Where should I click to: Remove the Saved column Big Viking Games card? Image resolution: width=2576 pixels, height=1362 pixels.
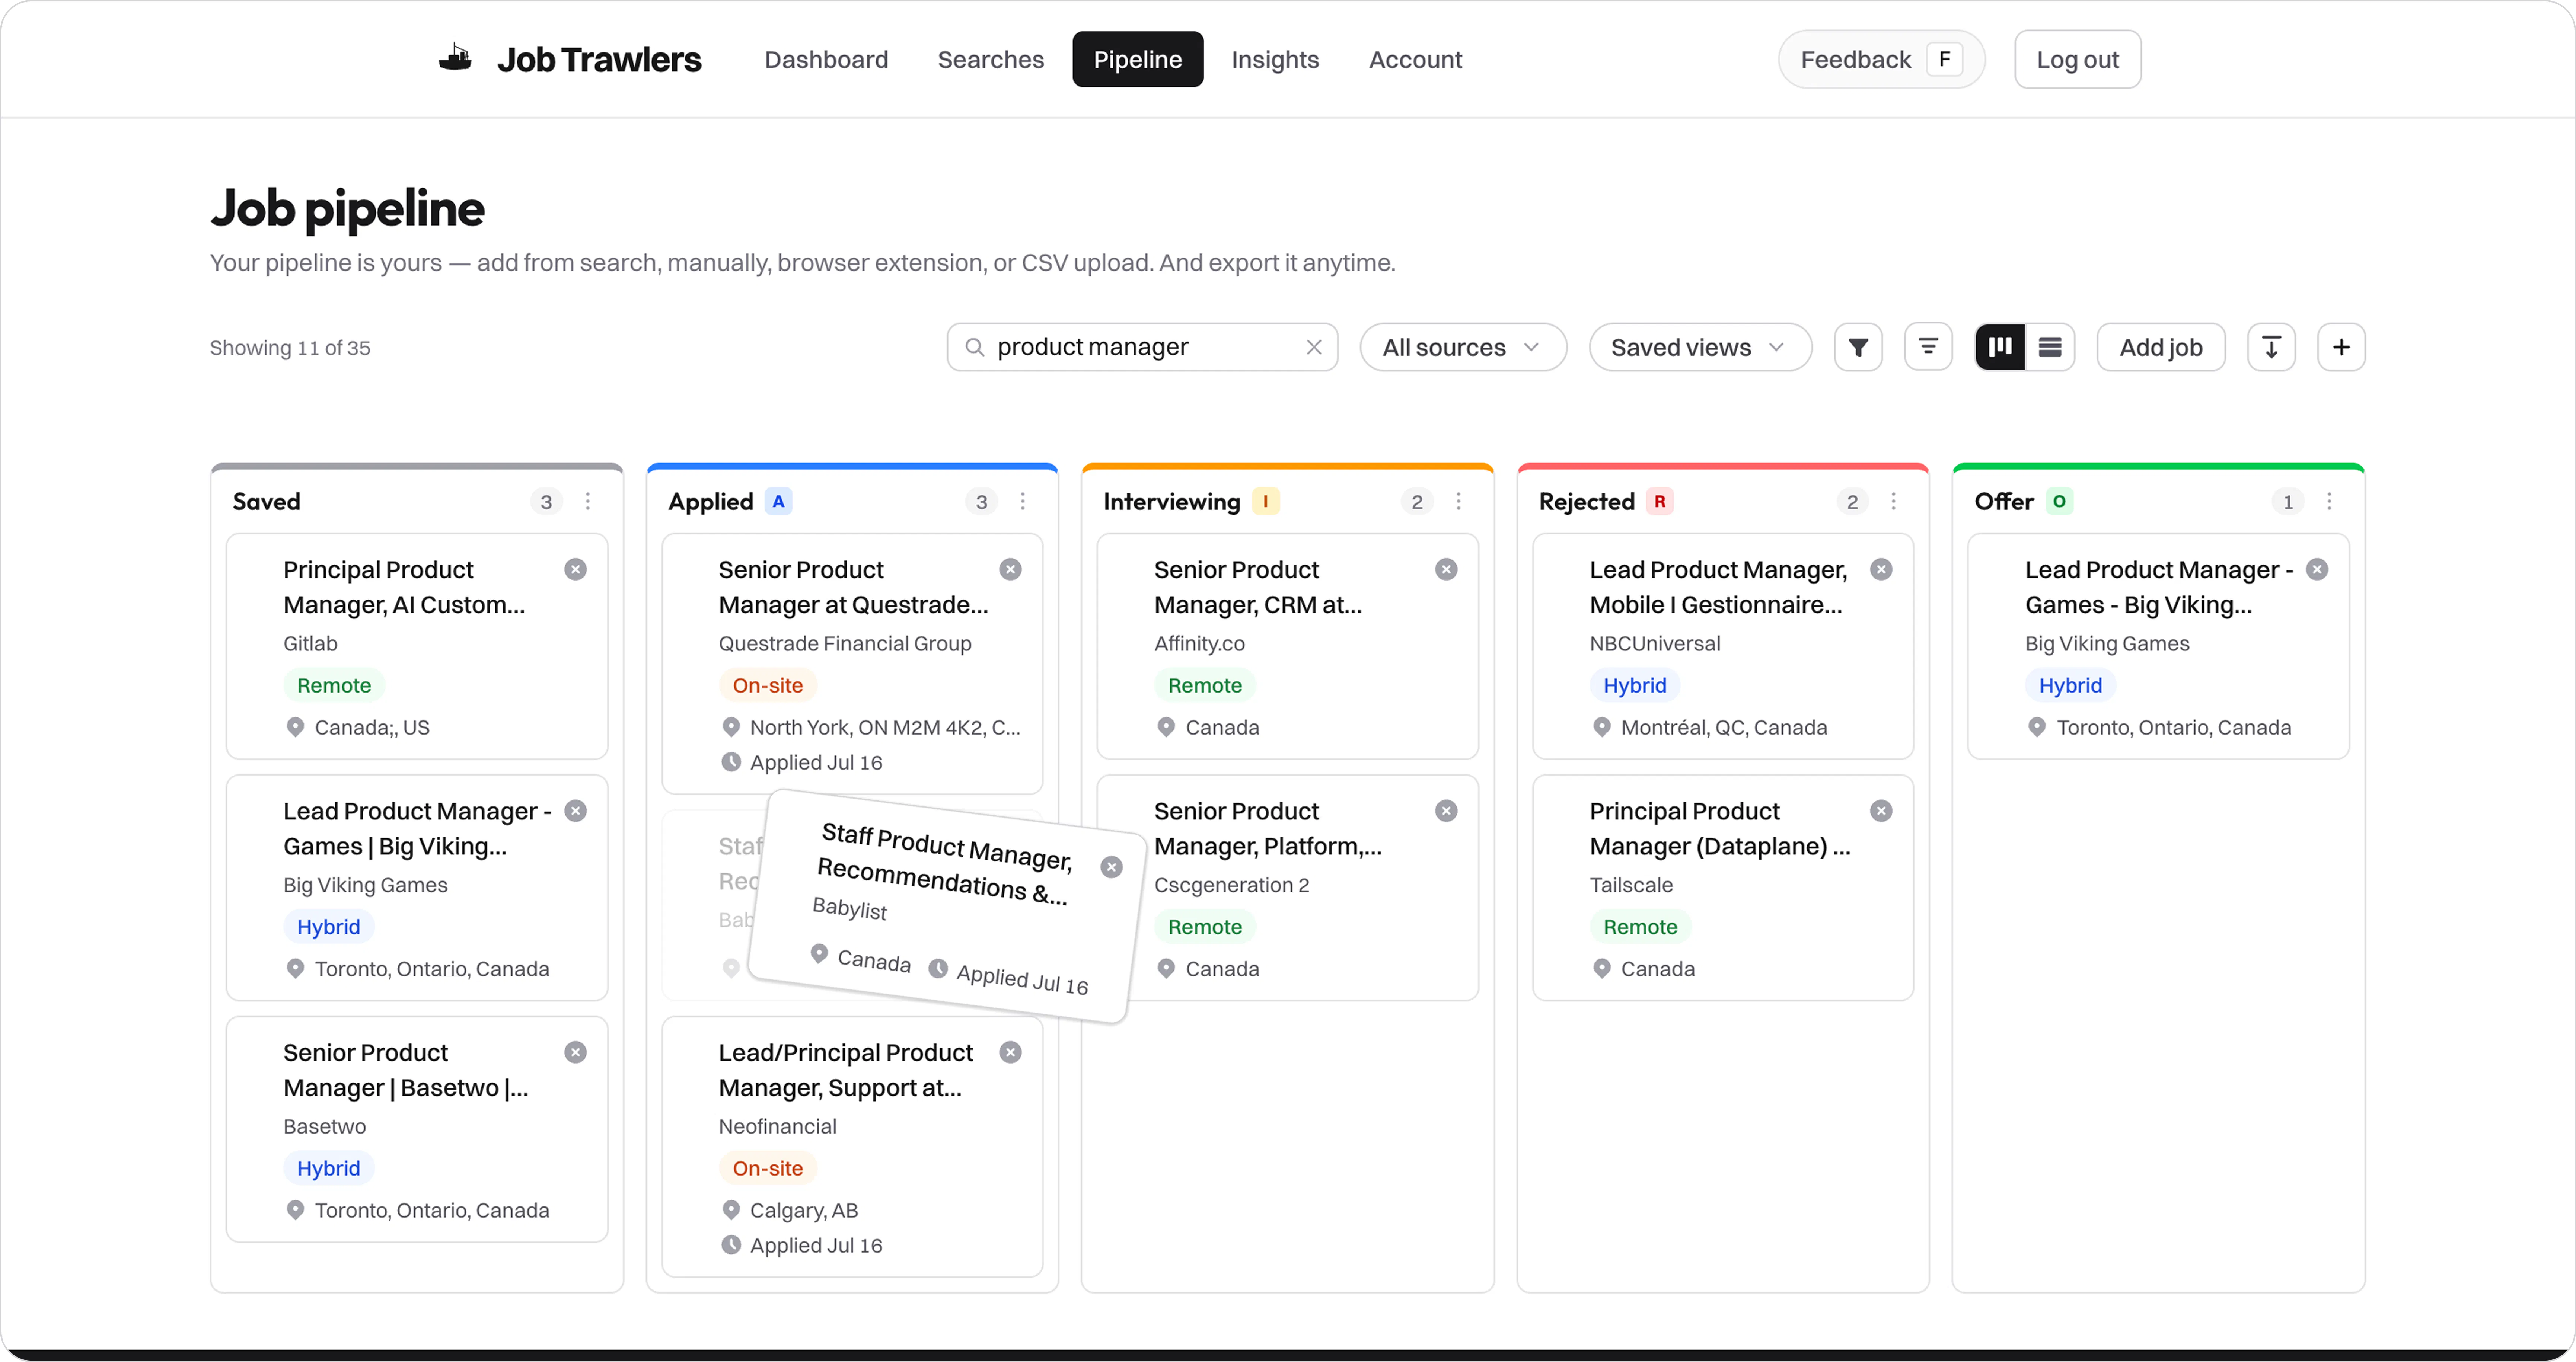coord(575,811)
